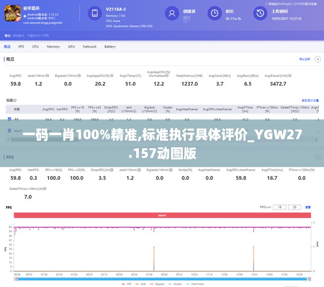This screenshot has width=324, height=287.
Task: Click the game app icon thumbnail
Action: coord(11,15)
